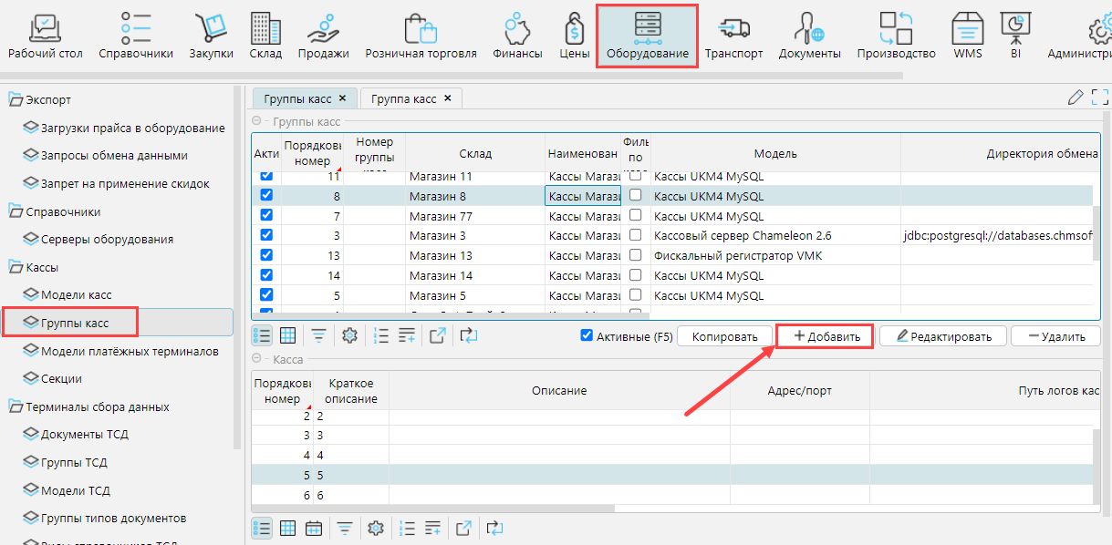Click the Добавить button

826,336
